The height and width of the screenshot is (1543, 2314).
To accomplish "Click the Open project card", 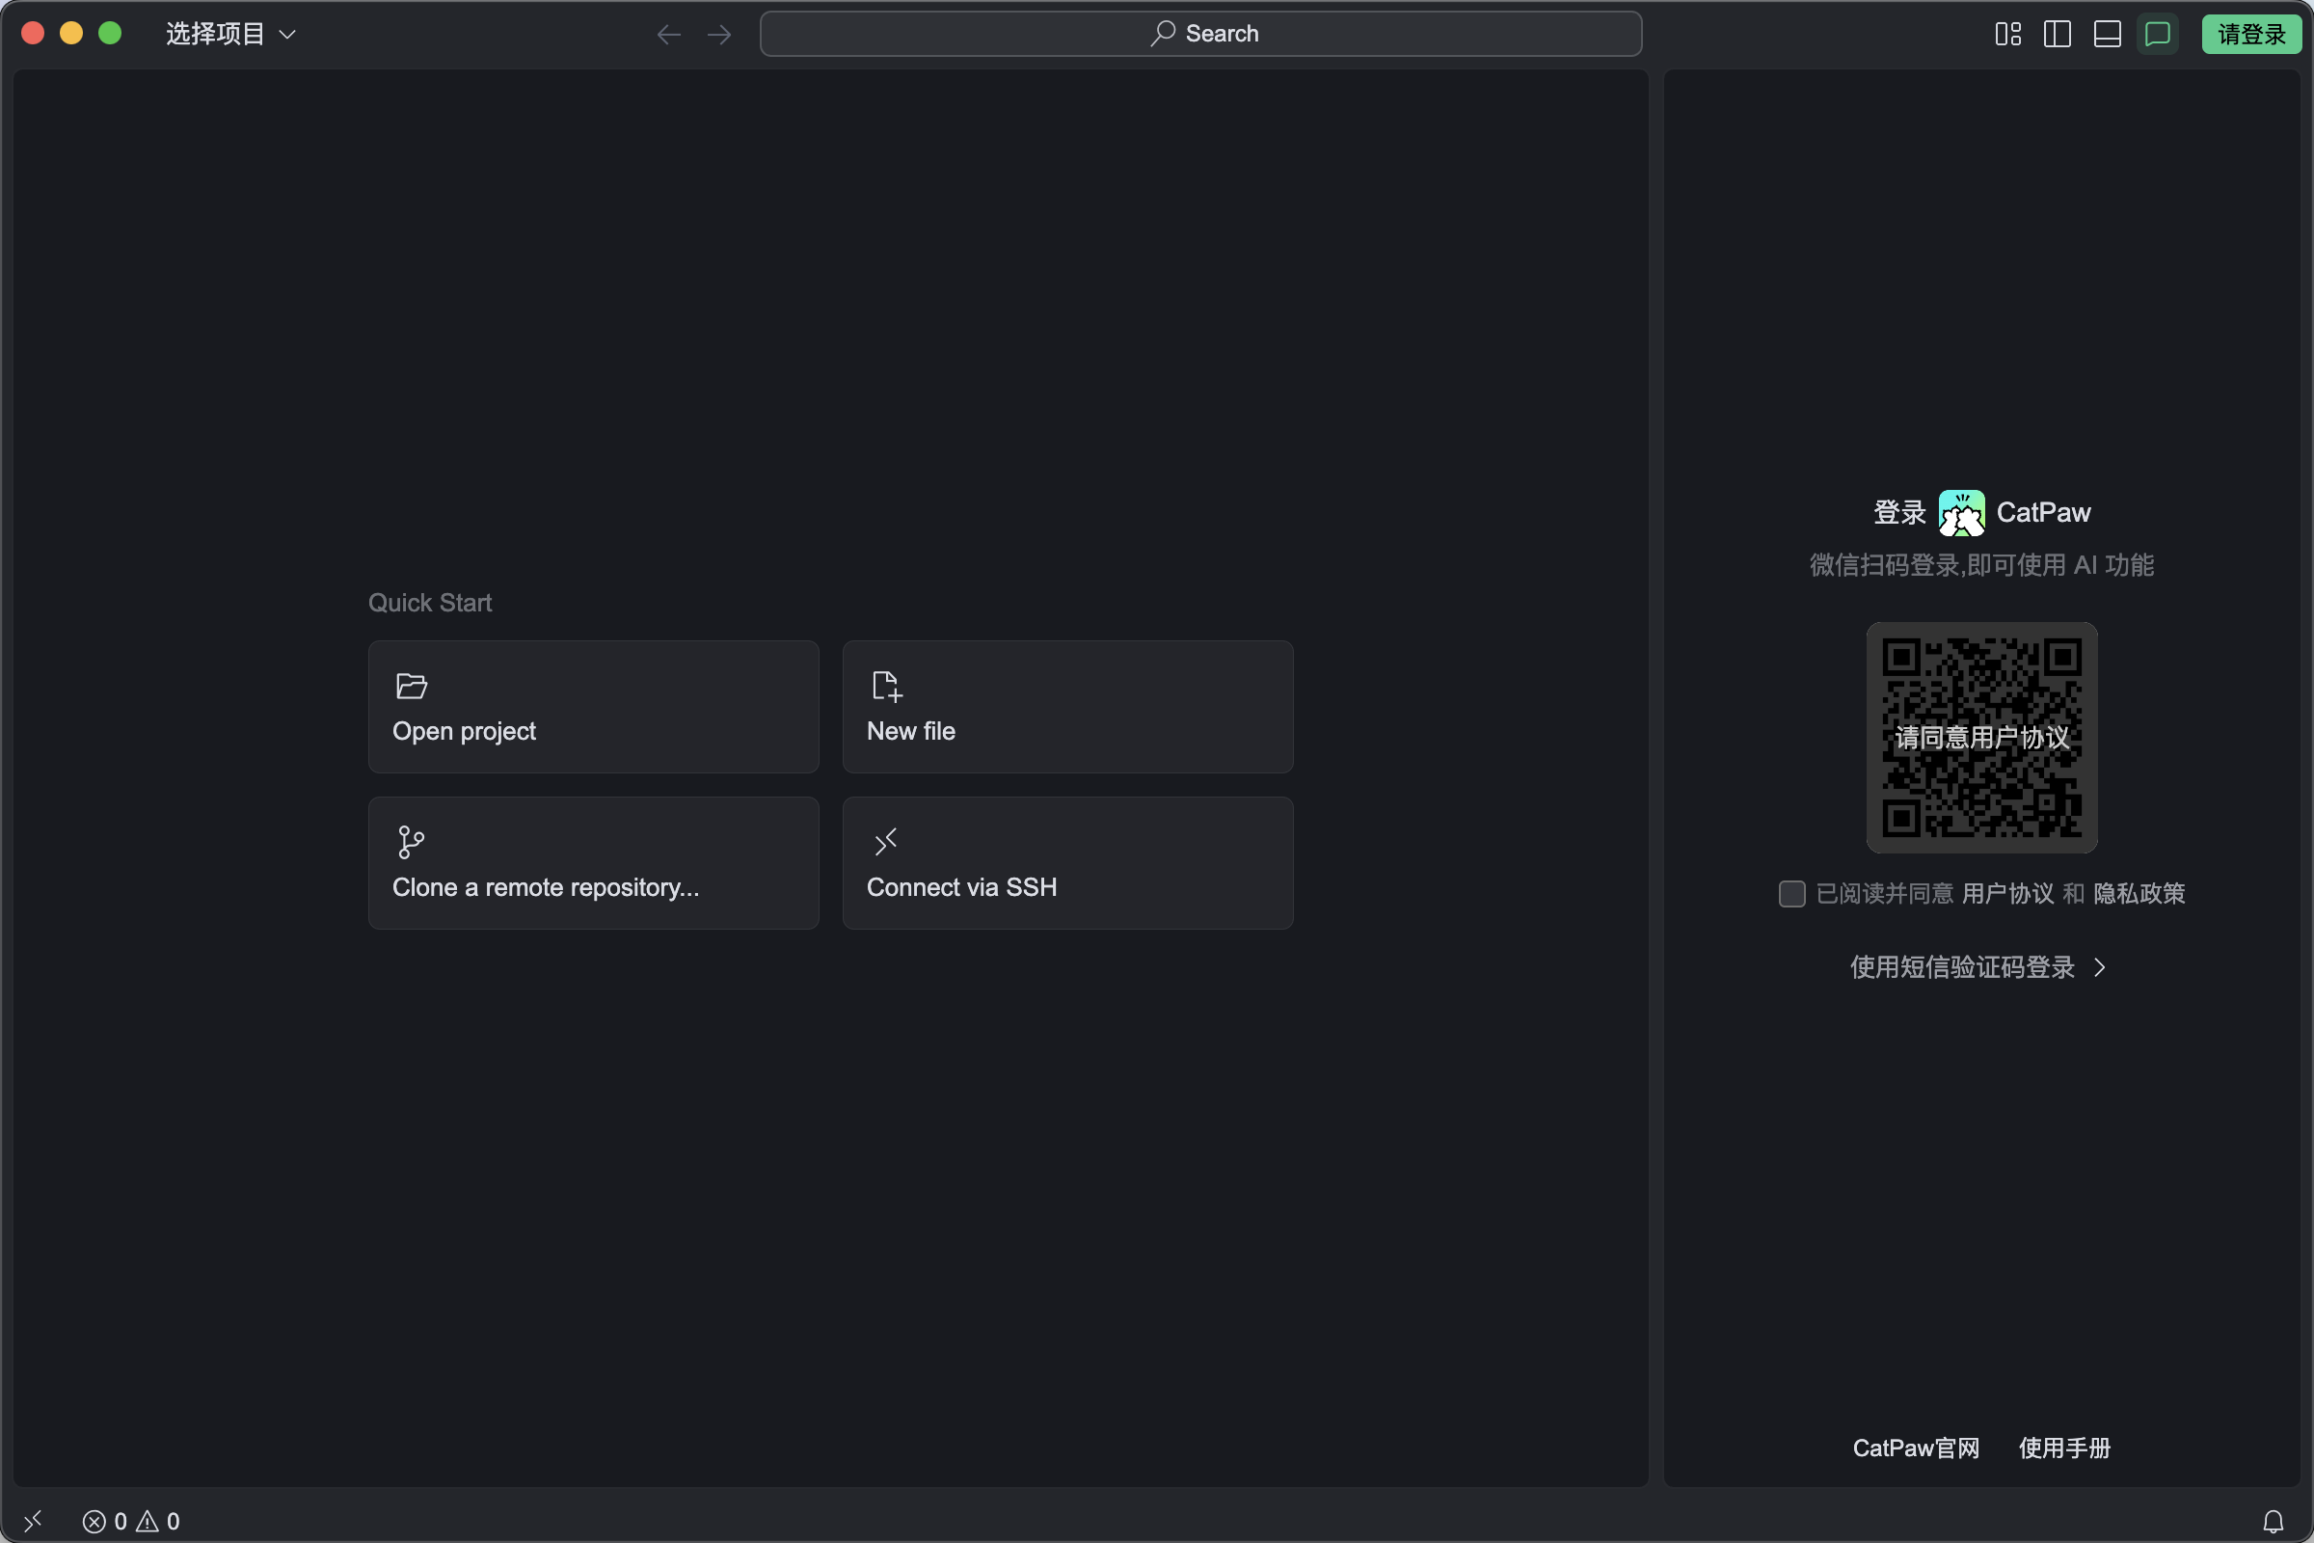I will point(593,707).
